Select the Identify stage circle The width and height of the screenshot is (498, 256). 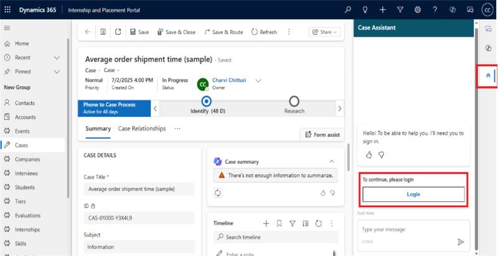(x=207, y=101)
